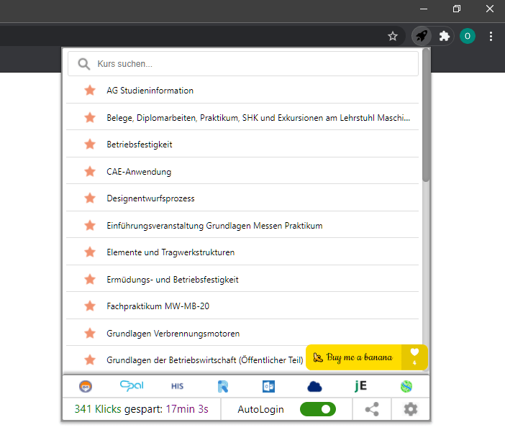Select the Designentwurfsprozess course entry

(x=150, y=198)
